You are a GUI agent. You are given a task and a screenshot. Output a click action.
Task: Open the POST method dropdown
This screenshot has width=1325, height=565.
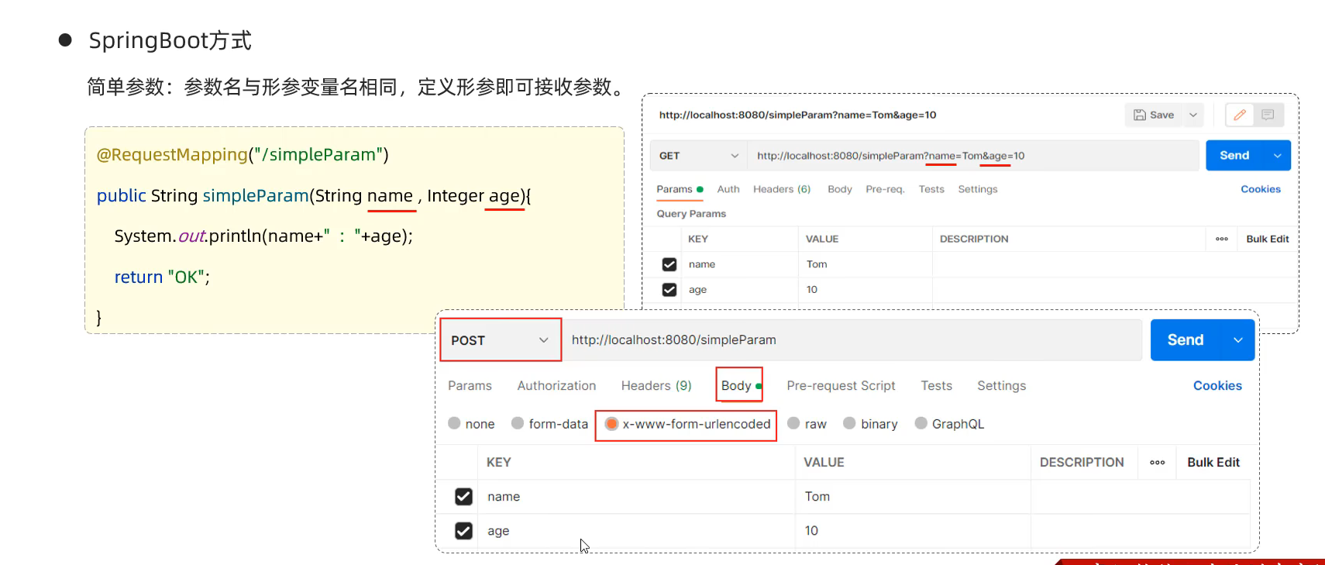(x=501, y=340)
